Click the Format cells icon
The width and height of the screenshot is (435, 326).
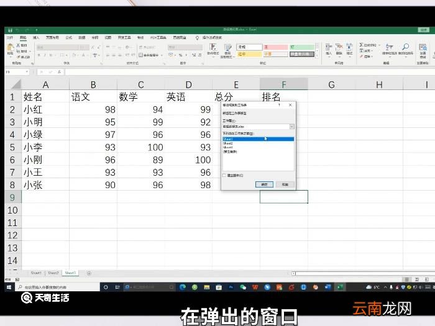[349, 47]
